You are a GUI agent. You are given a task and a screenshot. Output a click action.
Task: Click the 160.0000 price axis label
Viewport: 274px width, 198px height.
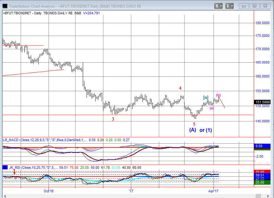coord(262,76)
